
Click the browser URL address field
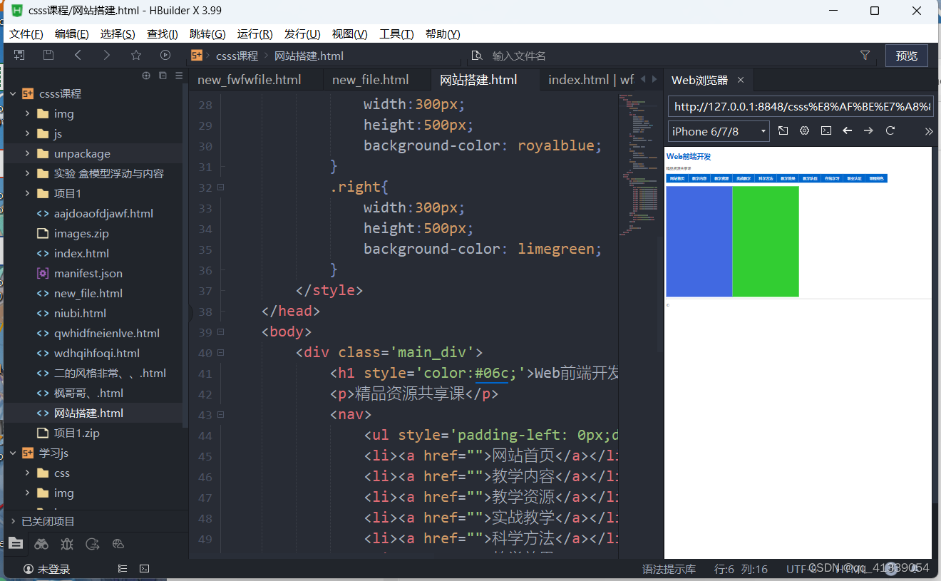coord(800,106)
